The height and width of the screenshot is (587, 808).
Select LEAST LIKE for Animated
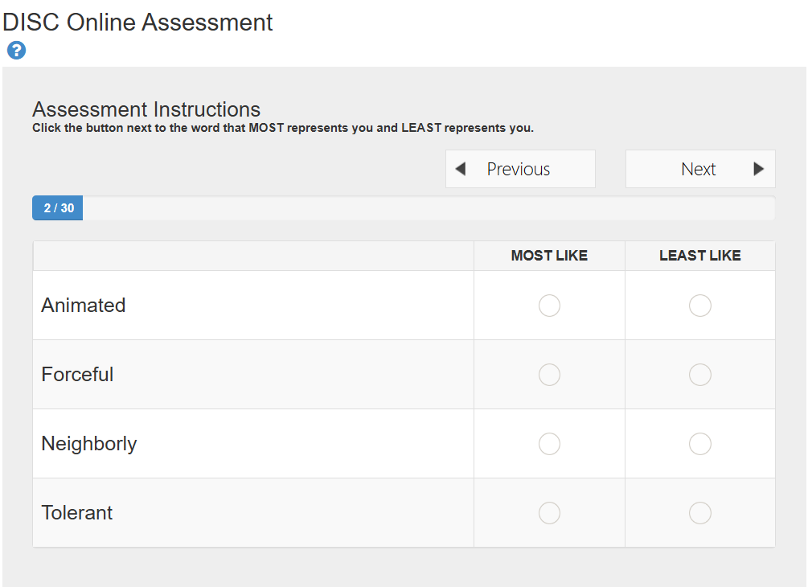click(x=700, y=306)
